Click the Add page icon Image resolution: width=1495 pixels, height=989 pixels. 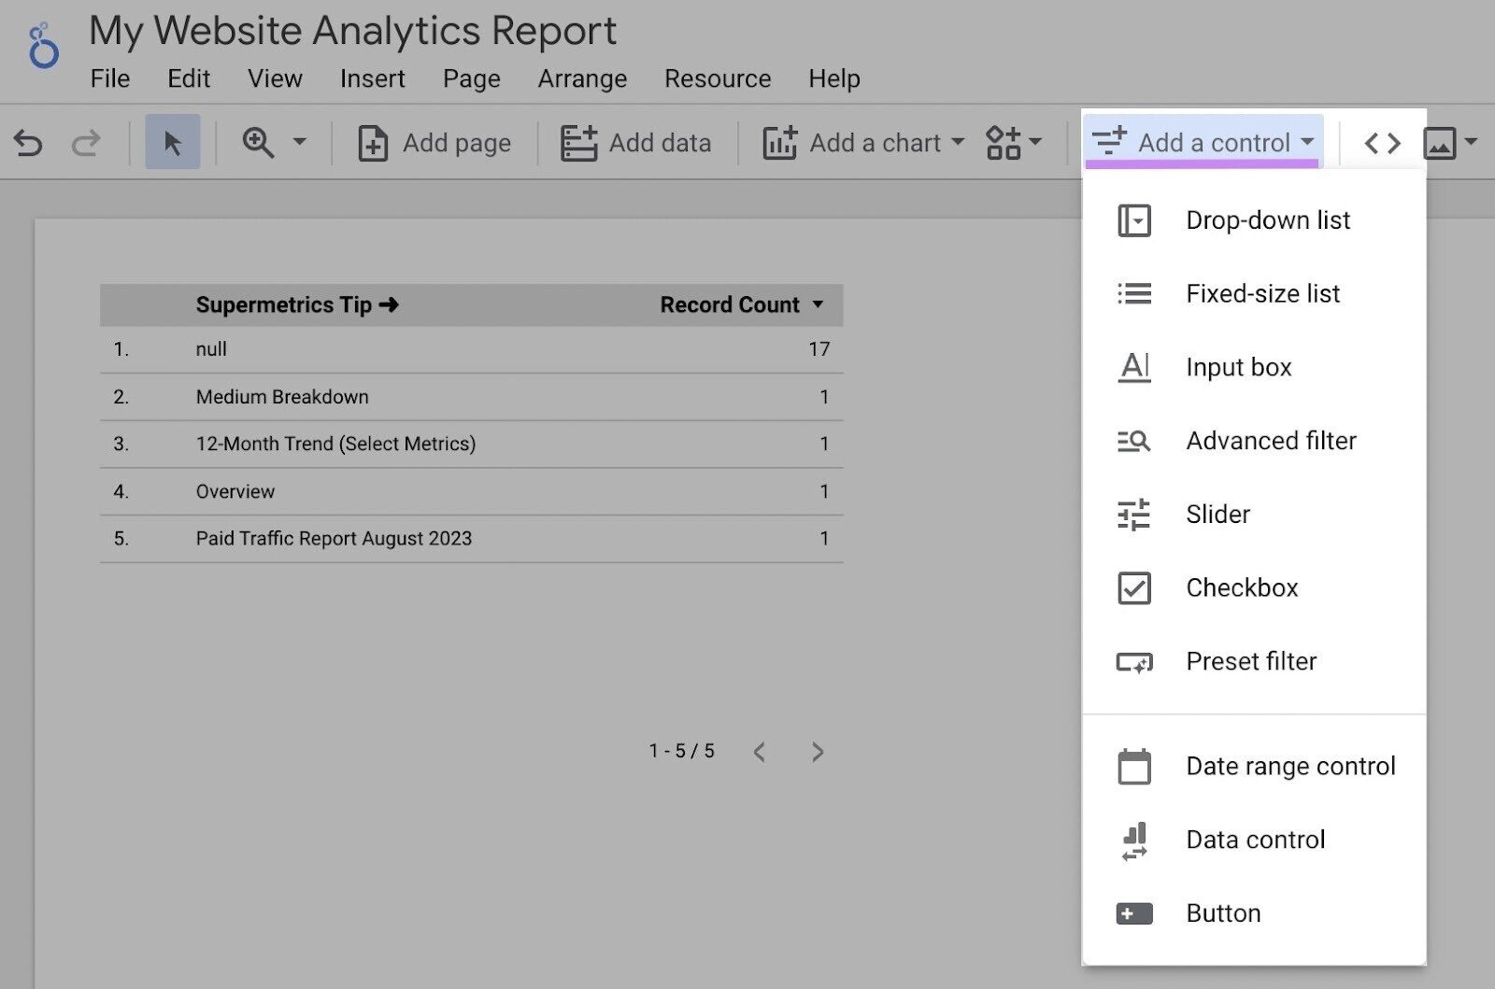pos(372,142)
